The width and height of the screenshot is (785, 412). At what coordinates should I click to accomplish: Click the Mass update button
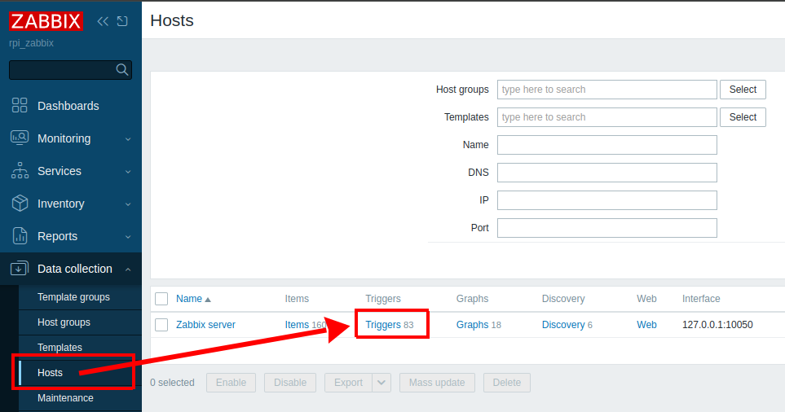437,383
